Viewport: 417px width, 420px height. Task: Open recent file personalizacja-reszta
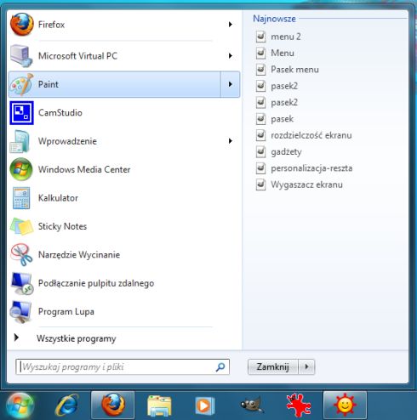coord(311,168)
